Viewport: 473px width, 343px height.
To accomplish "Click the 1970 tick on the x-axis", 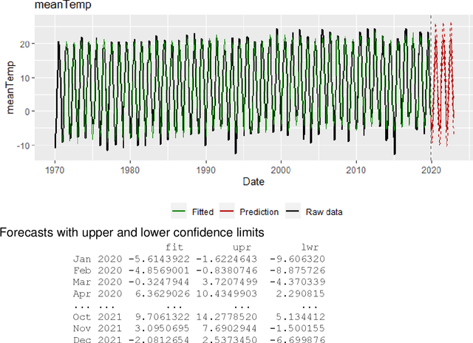I will [55, 168].
